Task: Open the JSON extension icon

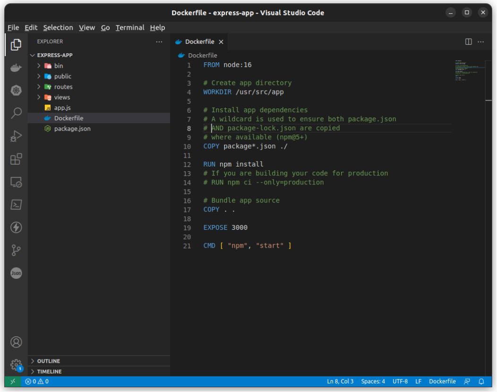Action: coord(16,273)
